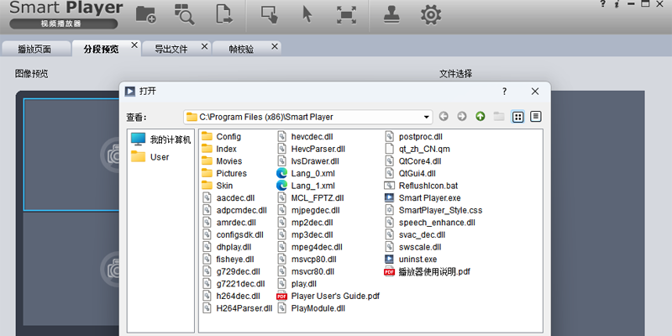This screenshot has height=336, width=672.
Task: Open the 帧校验 tab
Action: (x=241, y=50)
